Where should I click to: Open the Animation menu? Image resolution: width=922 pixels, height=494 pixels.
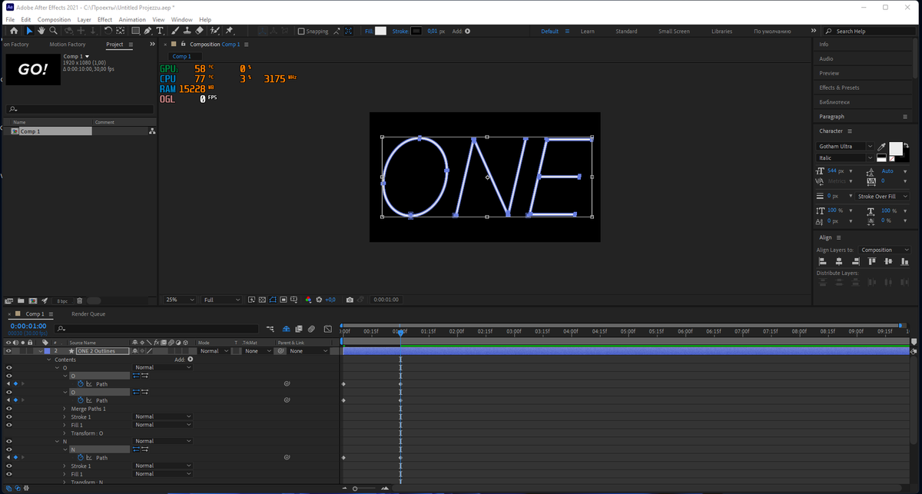pyautogui.click(x=132, y=19)
